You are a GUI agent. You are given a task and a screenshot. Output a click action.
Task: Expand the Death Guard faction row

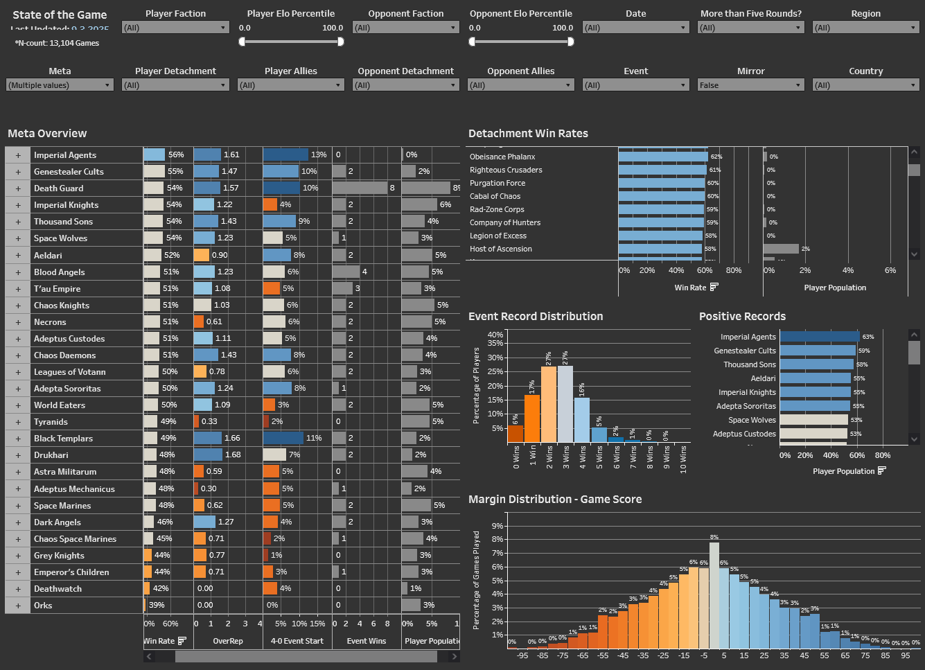18,188
